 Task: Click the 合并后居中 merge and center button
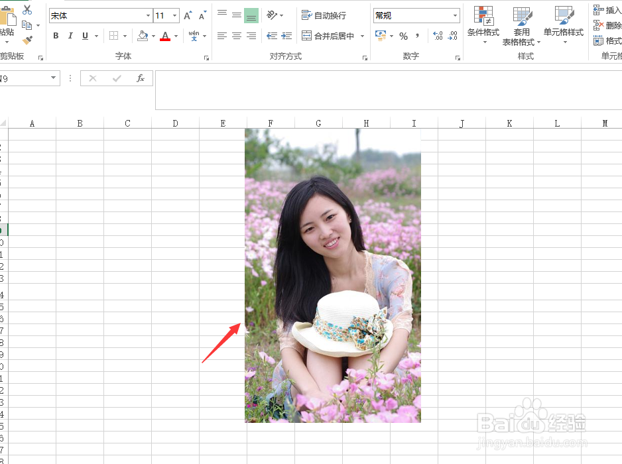tap(328, 36)
